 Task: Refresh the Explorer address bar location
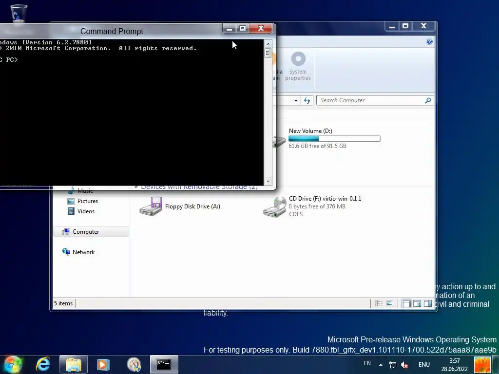tap(307, 100)
